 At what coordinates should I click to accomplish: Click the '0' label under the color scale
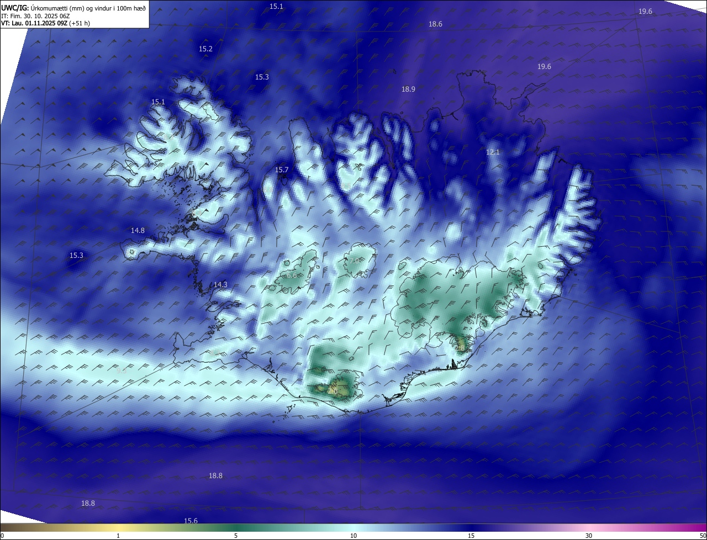[x=2, y=536]
